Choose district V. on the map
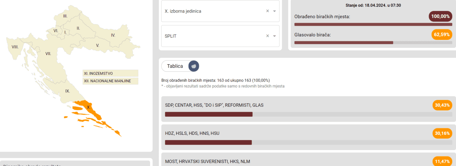Screen dimensions: 456x166 point(98,45)
